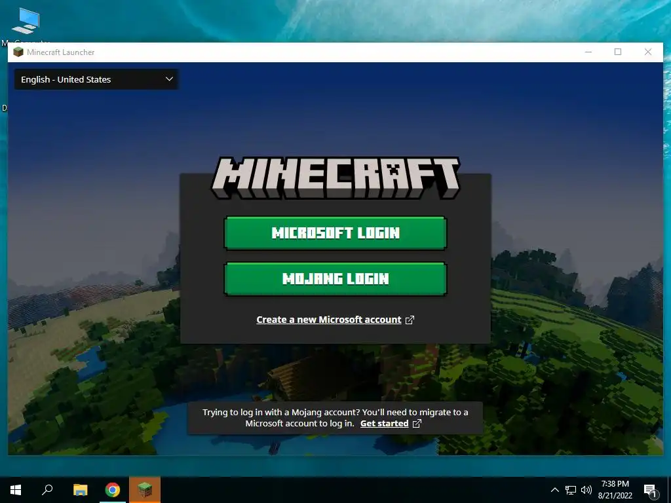Show hidden system tray icons
Screen dimensions: 671x503
coord(554,490)
